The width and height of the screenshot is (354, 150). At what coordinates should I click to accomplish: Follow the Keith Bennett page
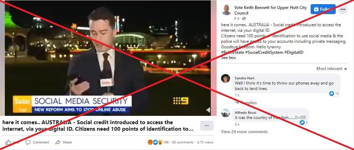[323, 9]
